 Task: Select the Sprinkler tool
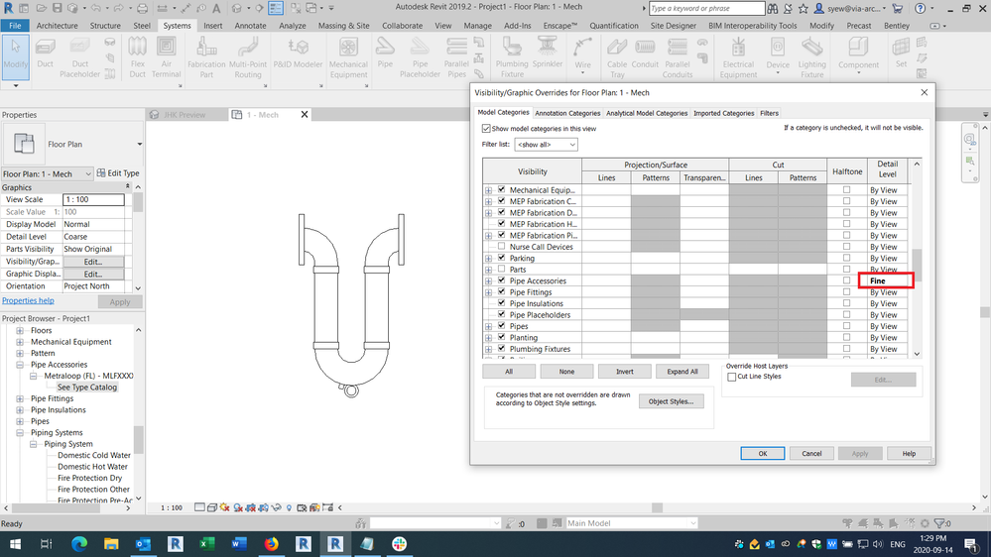point(548,54)
